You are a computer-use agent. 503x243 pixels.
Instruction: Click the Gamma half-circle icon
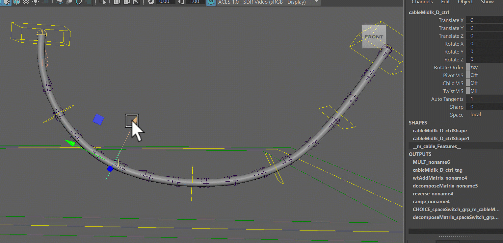[x=181, y=2]
